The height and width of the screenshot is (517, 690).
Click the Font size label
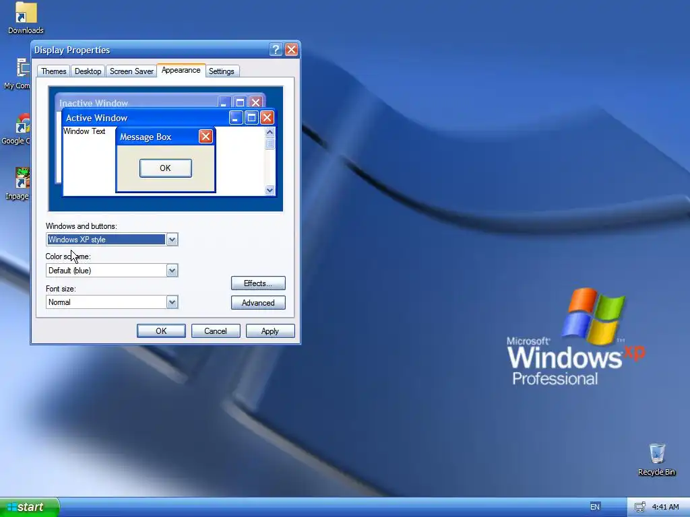tap(61, 289)
